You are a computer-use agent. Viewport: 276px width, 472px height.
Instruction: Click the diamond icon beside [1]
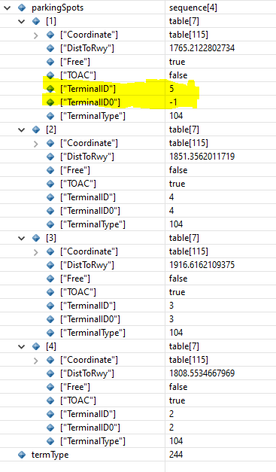coord(36,21)
